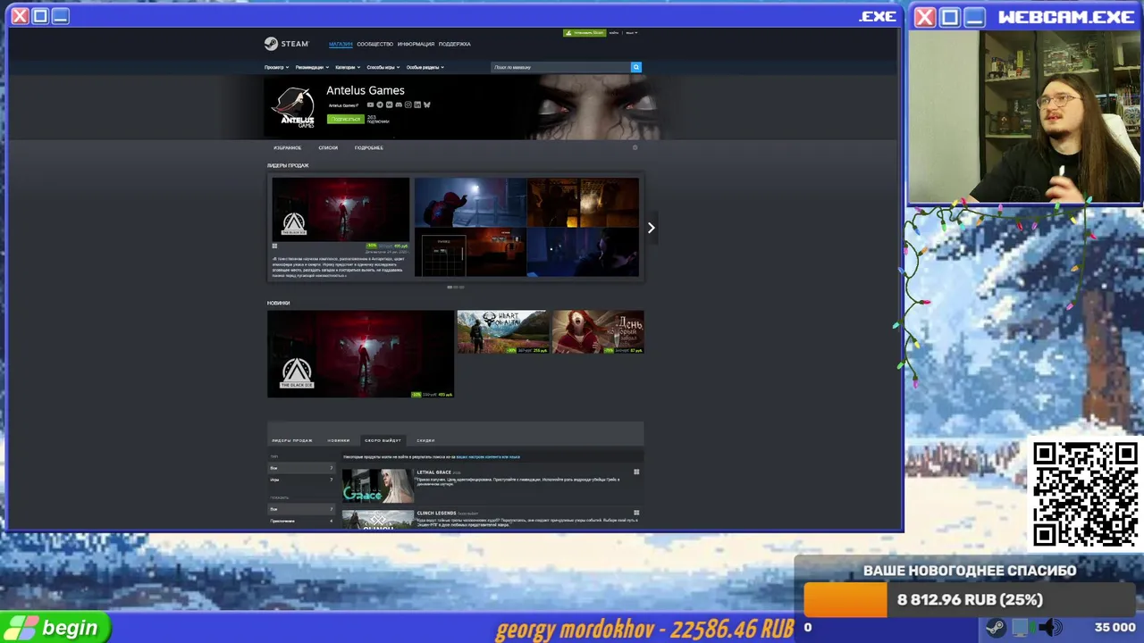Image resolution: width=1144 pixels, height=643 pixels.
Task: Open Antelus Games YouTube link icon
Action: tap(370, 104)
